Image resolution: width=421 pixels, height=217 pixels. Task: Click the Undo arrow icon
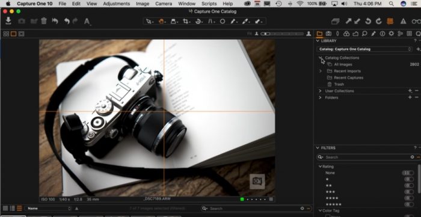pos(67,21)
